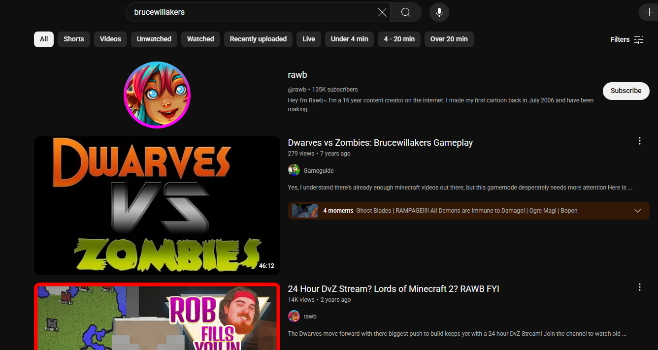
Task: Expand the 4 moments chevron
Action: [x=638, y=211]
